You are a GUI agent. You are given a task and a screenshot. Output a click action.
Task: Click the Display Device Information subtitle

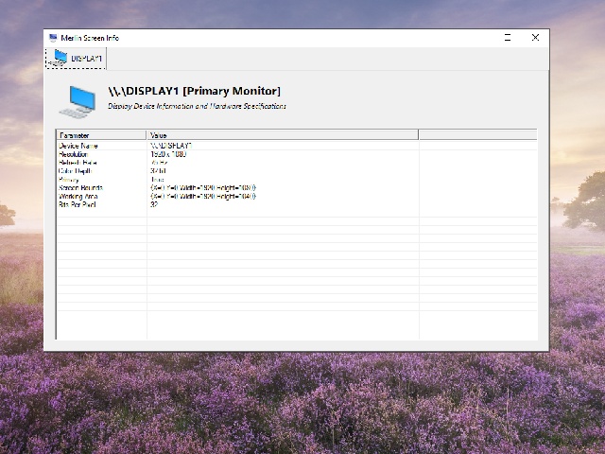(x=197, y=106)
